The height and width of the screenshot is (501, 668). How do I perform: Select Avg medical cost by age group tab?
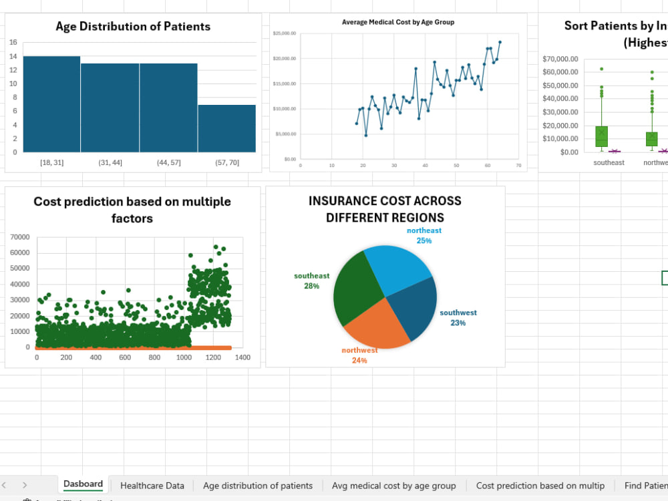[393, 486]
